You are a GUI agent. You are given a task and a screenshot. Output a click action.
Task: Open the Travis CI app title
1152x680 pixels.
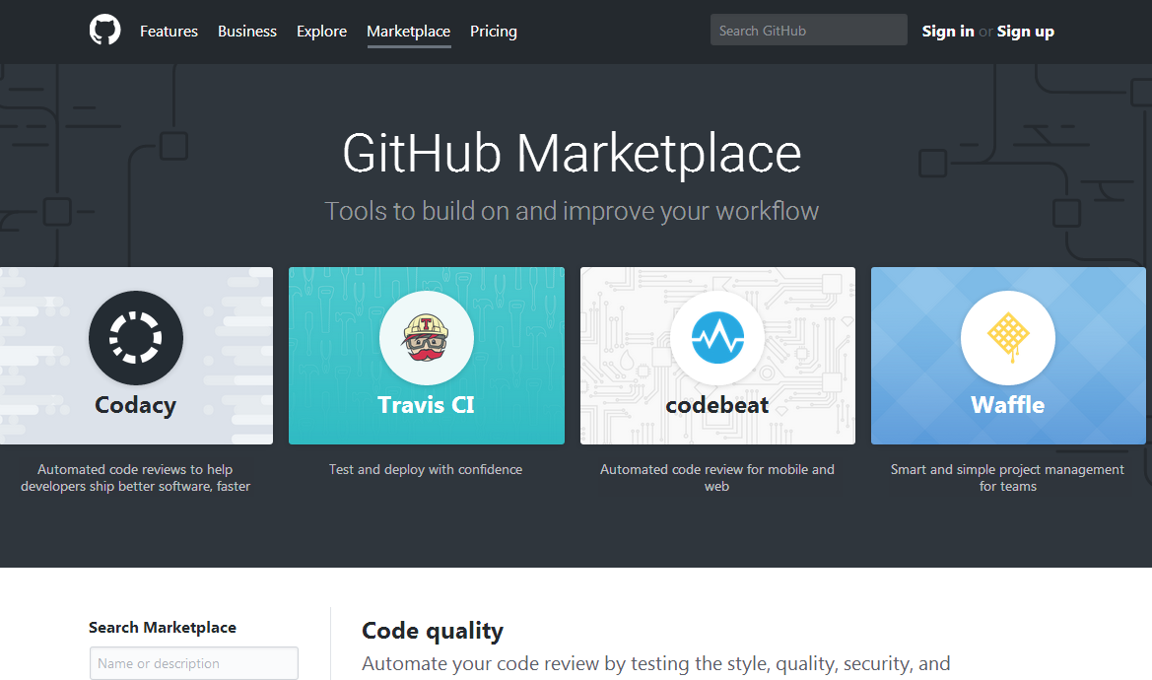tap(426, 405)
